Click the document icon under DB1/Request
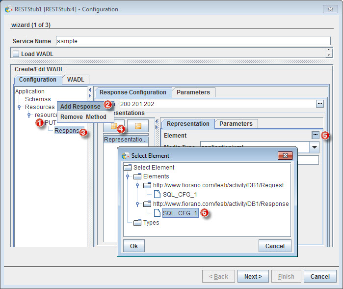 pyautogui.click(x=157, y=194)
